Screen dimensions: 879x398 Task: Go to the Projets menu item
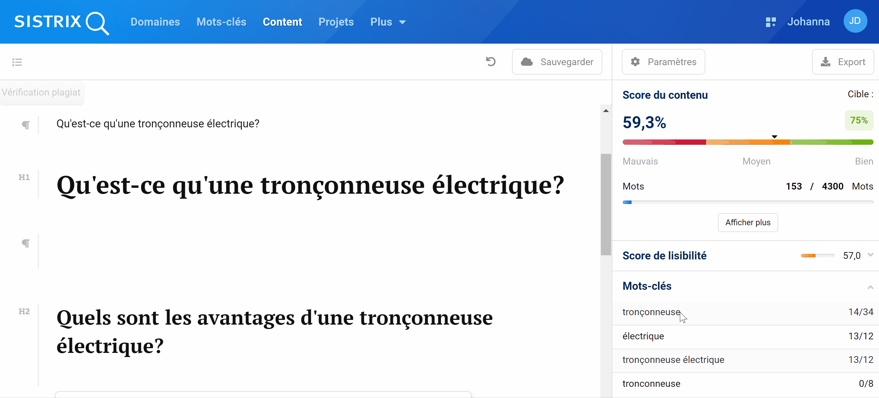point(336,22)
